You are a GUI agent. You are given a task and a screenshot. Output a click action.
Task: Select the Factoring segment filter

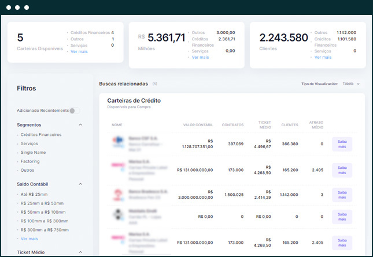31,162
